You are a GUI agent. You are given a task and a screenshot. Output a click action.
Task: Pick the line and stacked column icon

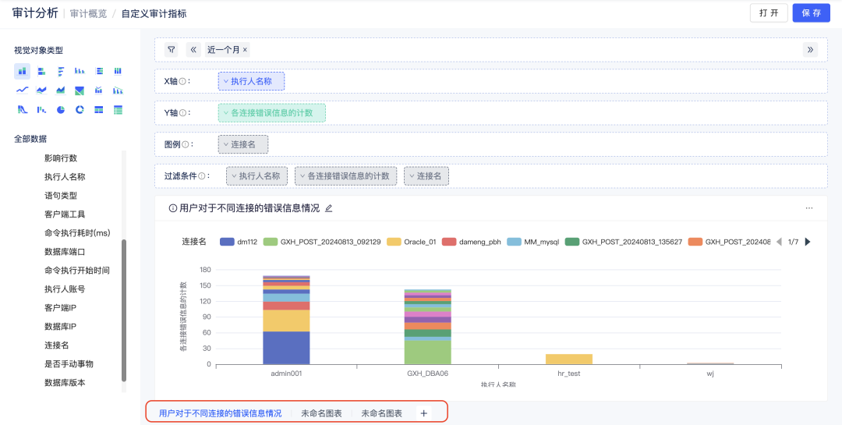tap(99, 90)
